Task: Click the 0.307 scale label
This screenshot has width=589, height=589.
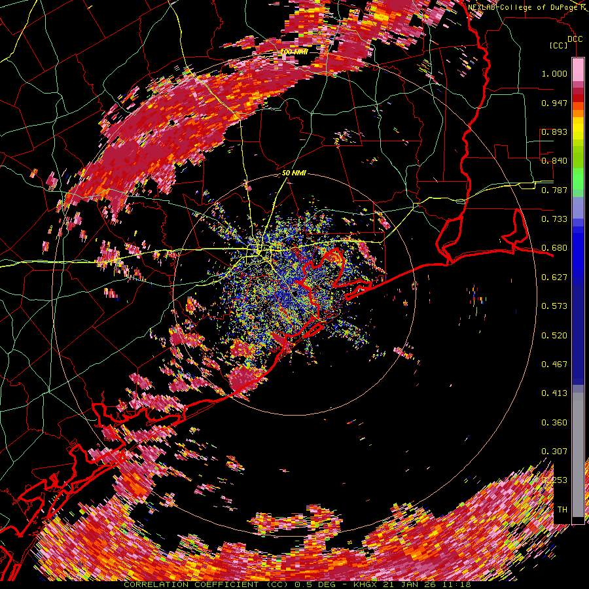Action: click(x=554, y=452)
